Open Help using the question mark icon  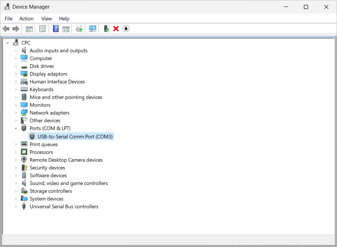[x=56, y=28]
